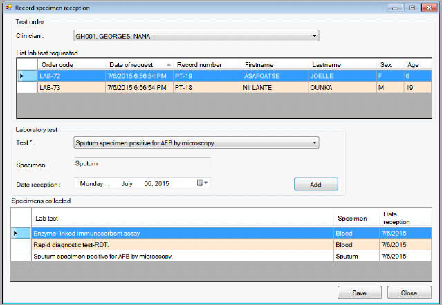442x305 pixels.
Task: Click the LAB-73 date of request cell
Action: [139, 87]
